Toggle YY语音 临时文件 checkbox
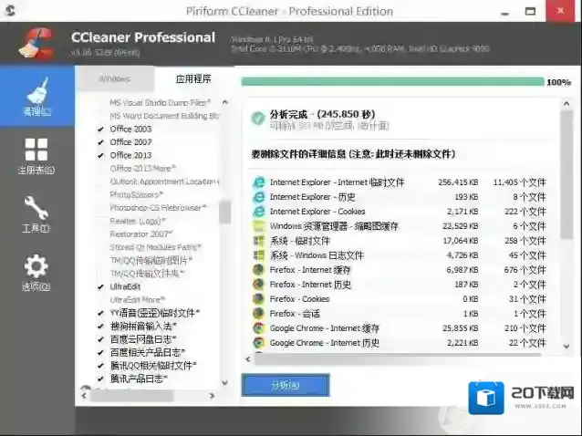 (100, 313)
